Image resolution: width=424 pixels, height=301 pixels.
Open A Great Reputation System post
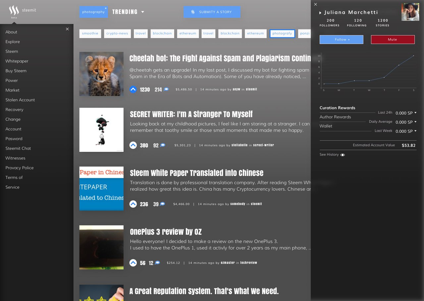204,291
